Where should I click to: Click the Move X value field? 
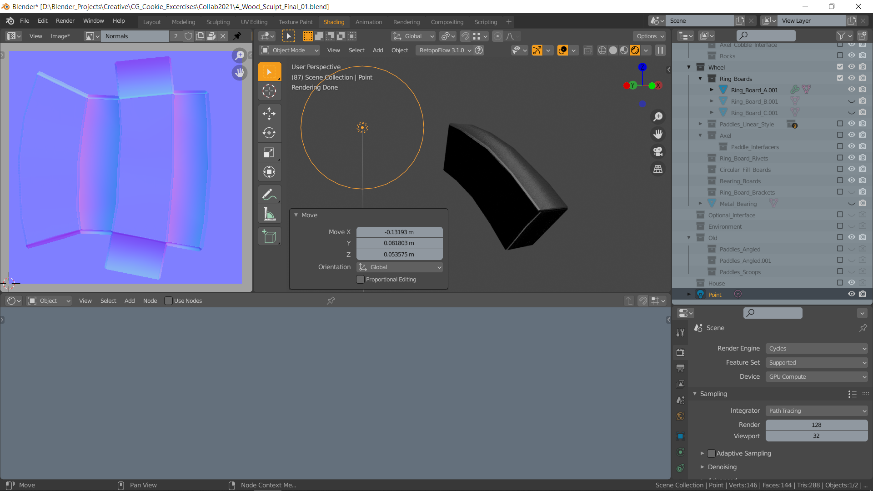[x=399, y=232]
